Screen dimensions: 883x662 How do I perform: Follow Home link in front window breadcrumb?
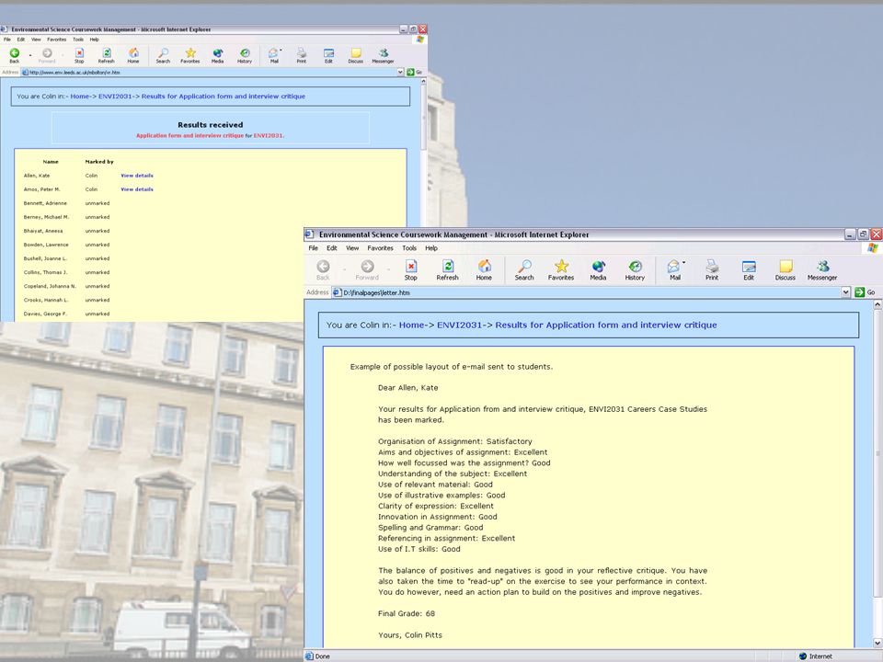coord(412,325)
